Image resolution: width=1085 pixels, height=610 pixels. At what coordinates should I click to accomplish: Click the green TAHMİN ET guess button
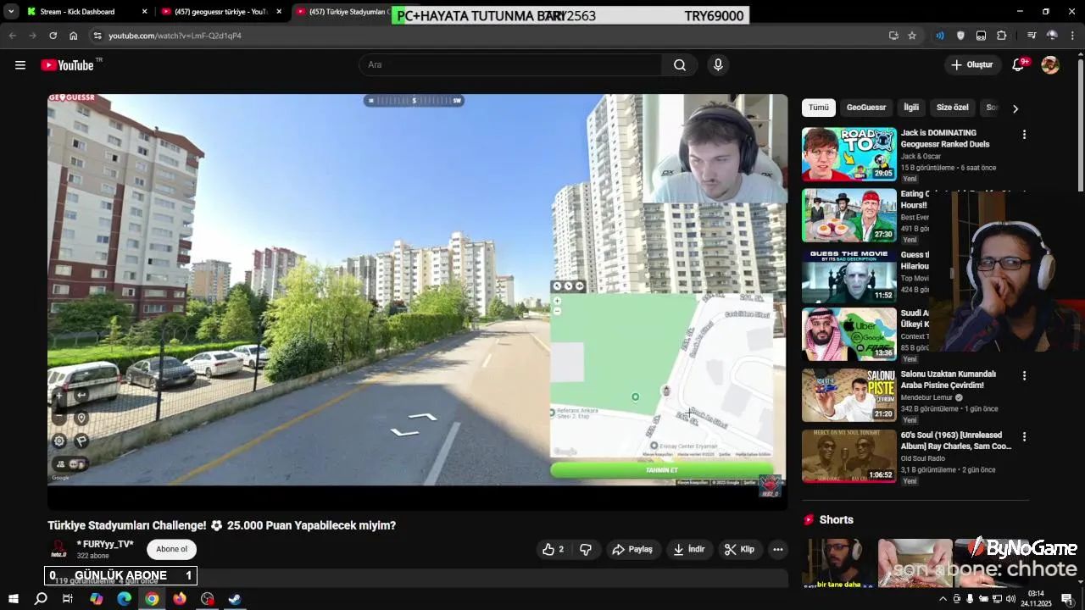pyautogui.click(x=662, y=470)
